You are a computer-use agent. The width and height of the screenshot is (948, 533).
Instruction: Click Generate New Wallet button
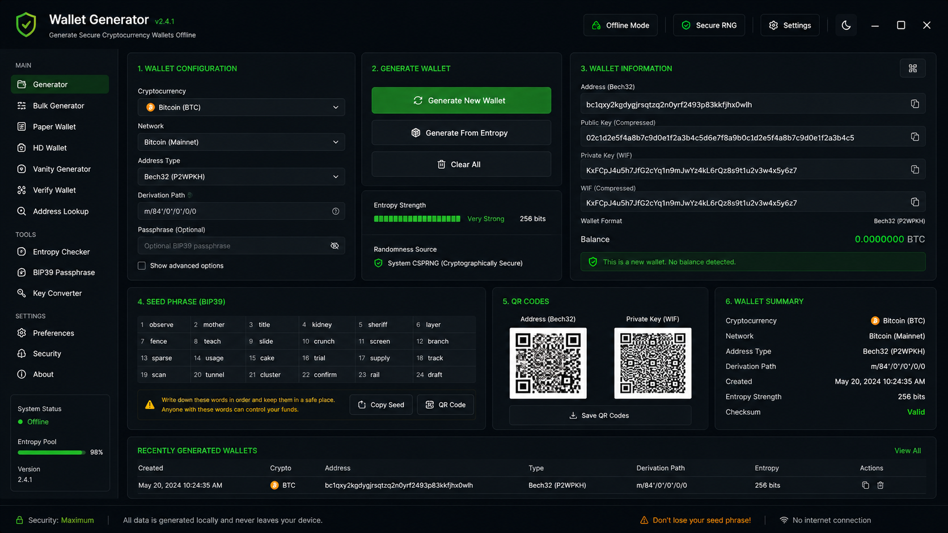click(461, 100)
